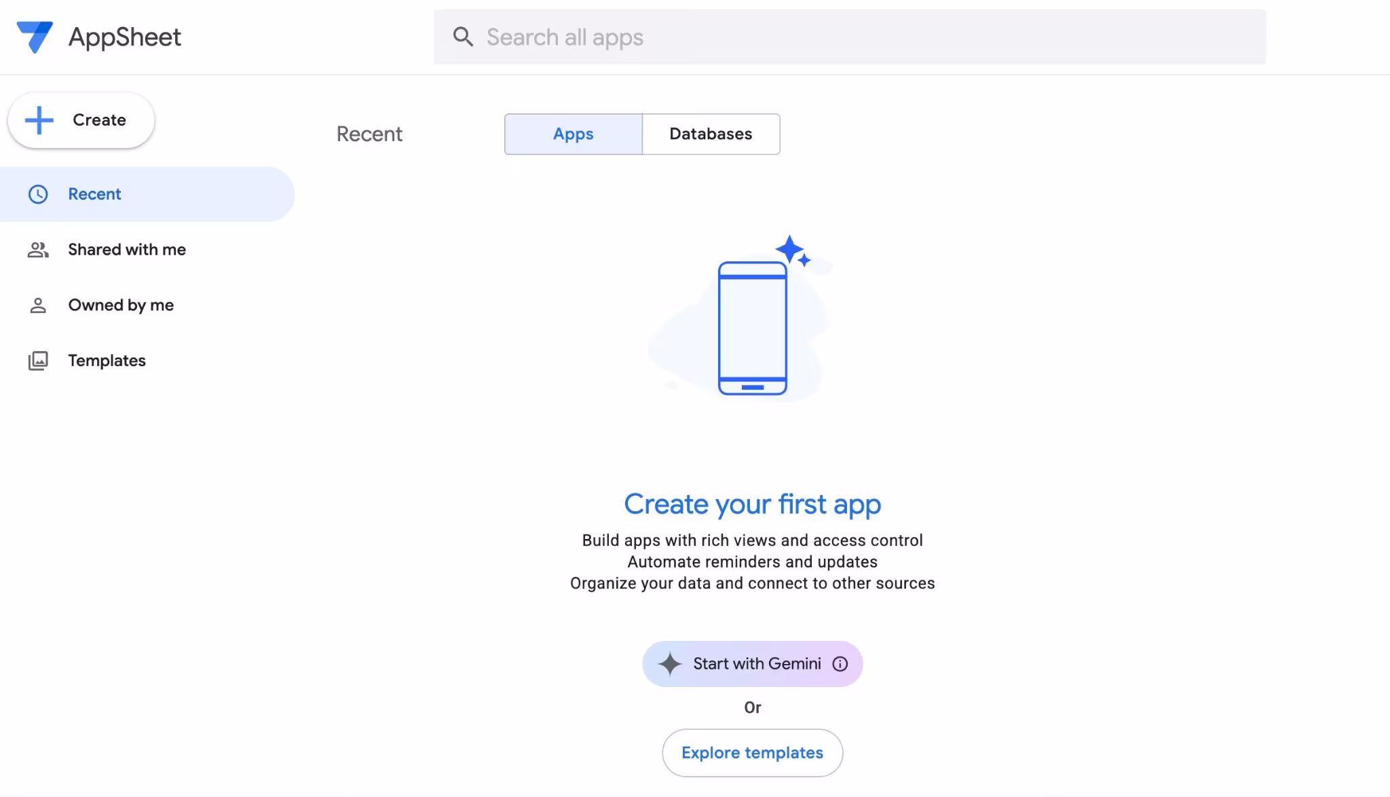Switch to the Apps tab
The height and width of the screenshot is (797, 1390).
click(574, 134)
